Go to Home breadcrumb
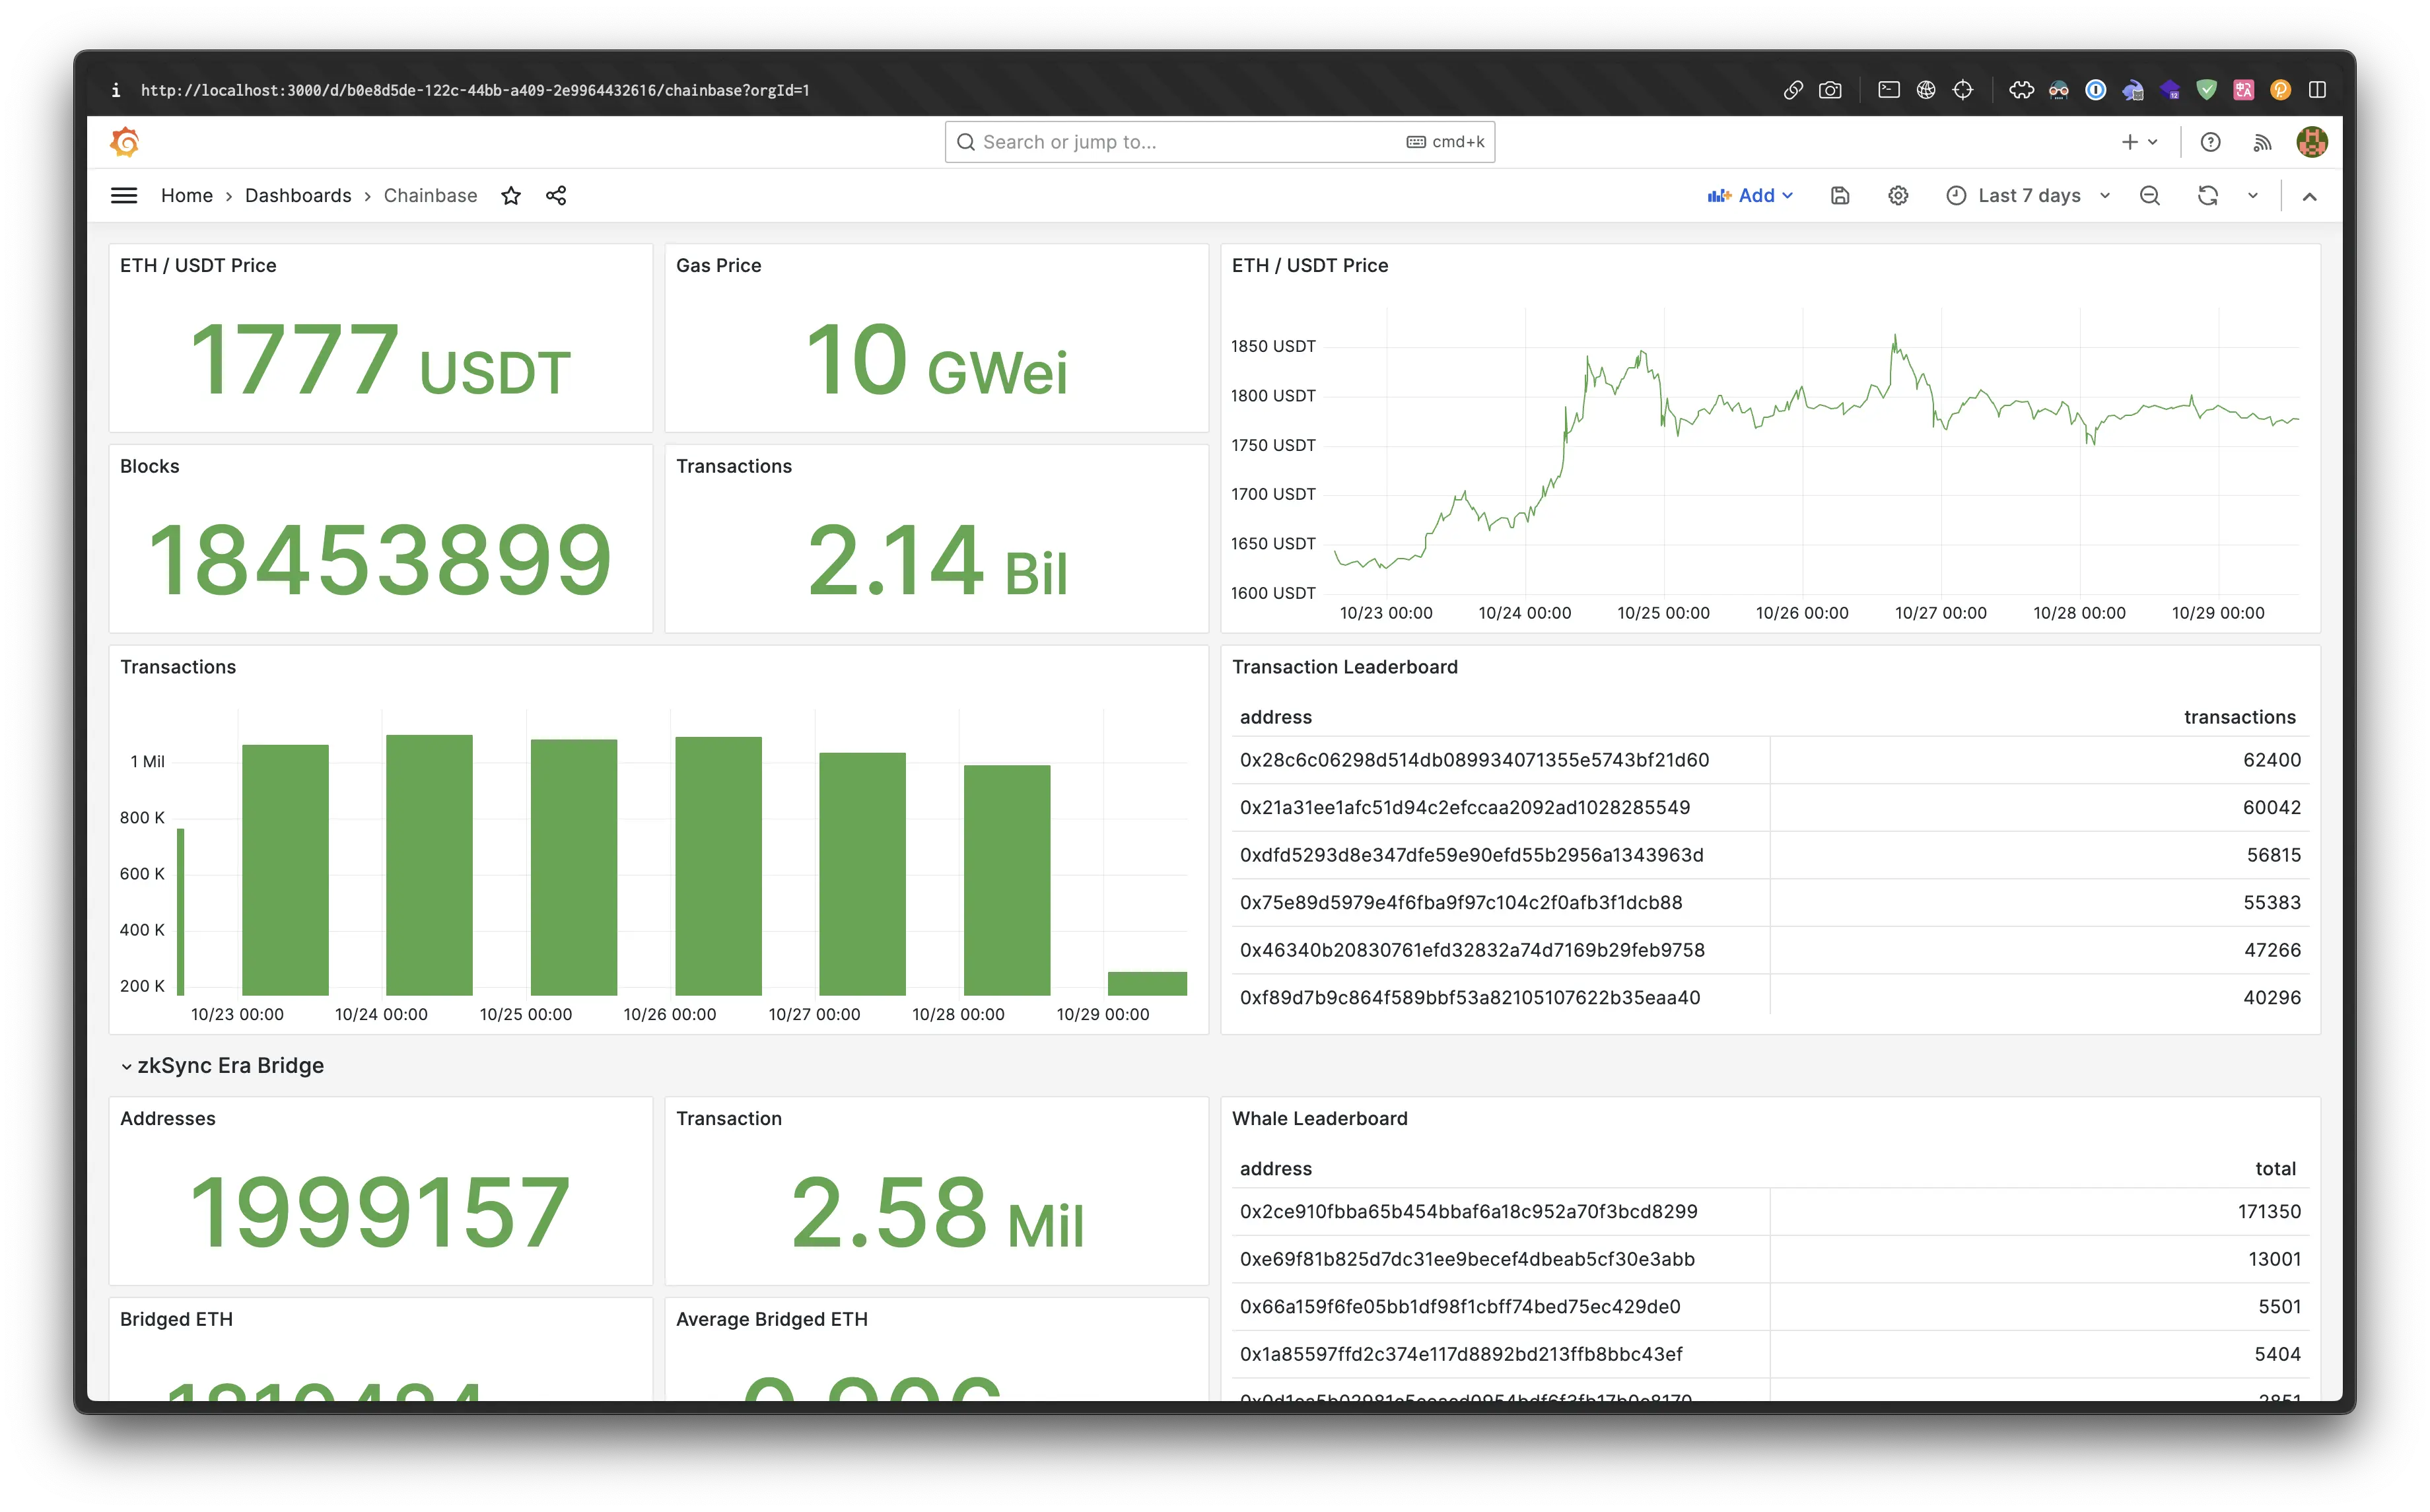 coord(187,196)
